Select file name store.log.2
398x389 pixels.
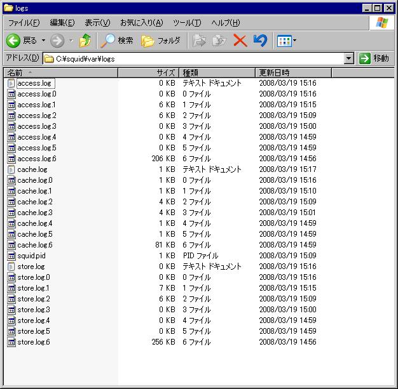(34, 299)
